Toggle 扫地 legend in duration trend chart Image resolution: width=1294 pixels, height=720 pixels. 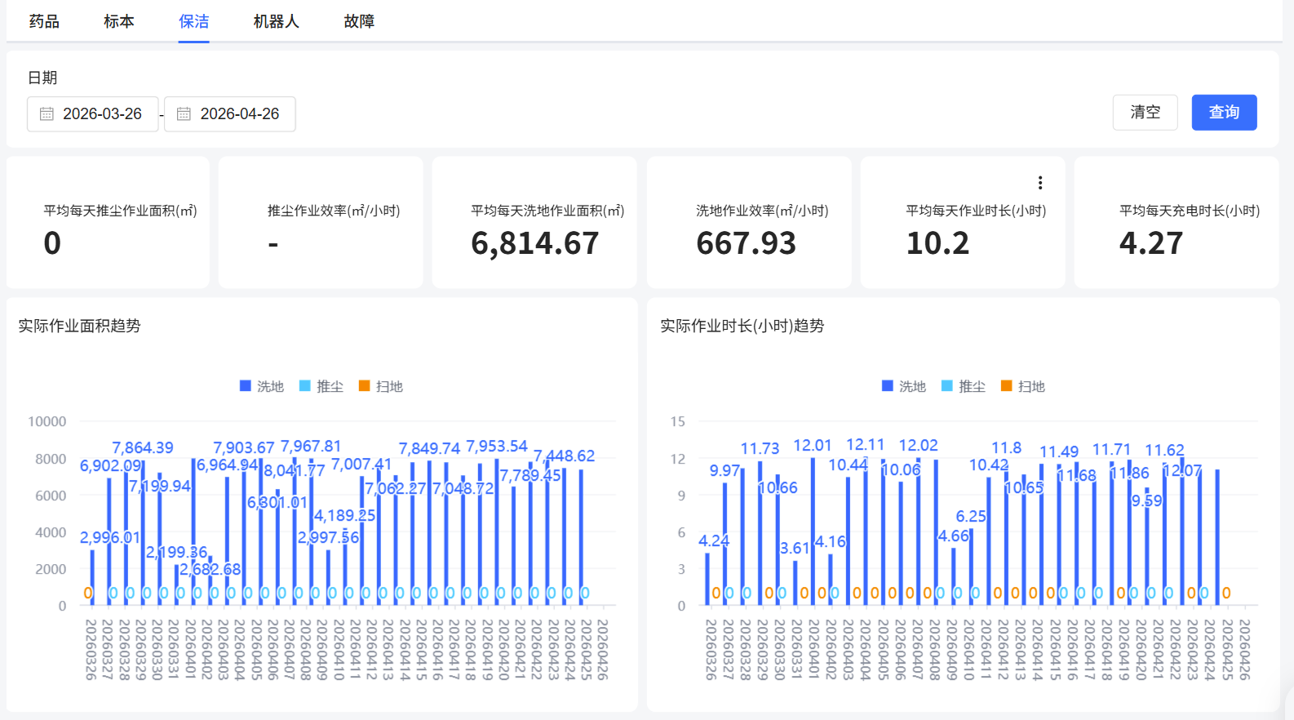1023,386
